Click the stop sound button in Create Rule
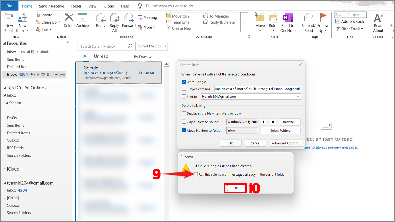 click(x=273, y=122)
